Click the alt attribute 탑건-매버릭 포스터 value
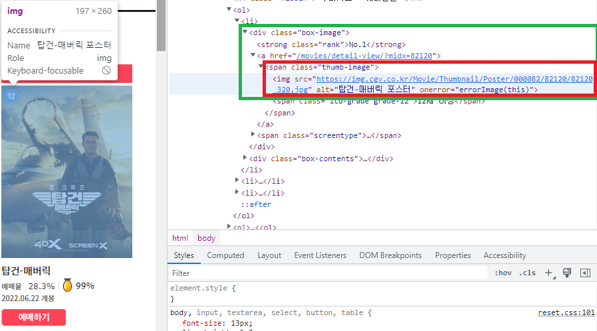This screenshot has height=331, width=597. (x=374, y=90)
